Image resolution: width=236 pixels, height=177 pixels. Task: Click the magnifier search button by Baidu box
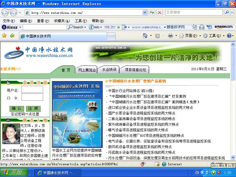click(227, 12)
